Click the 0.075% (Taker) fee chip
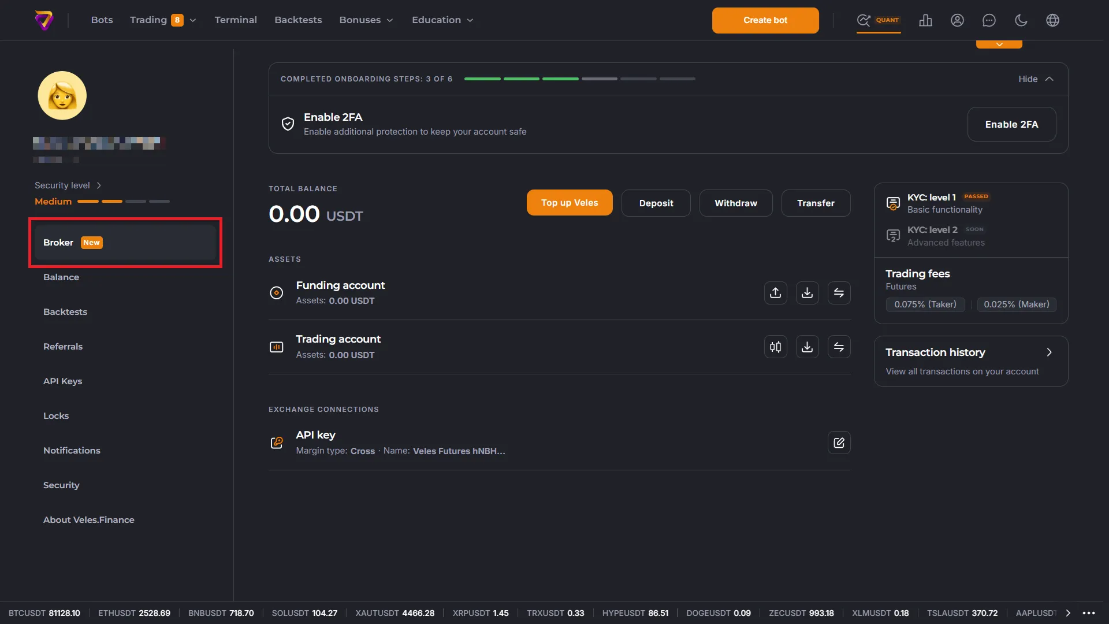This screenshot has width=1109, height=624. tap(925, 304)
